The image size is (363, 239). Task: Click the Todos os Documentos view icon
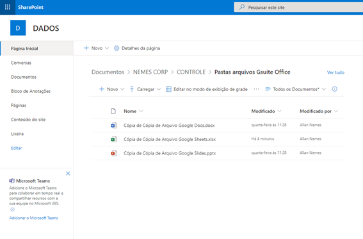268,89
